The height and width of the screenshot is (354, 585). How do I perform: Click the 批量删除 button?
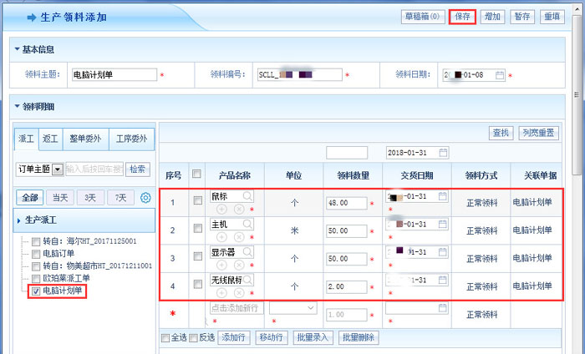[x=359, y=337]
